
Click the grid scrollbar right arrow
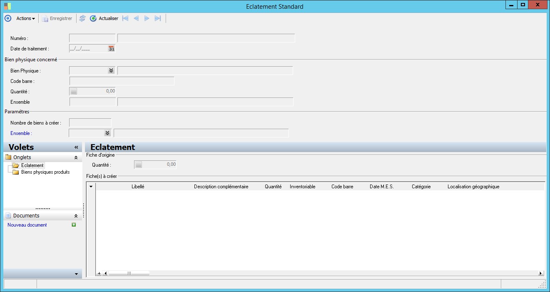pyautogui.click(x=541, y=273)
